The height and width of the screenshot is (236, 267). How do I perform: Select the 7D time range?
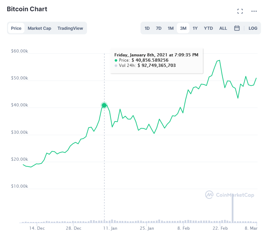pyautogui.click(x=159, y=28)
